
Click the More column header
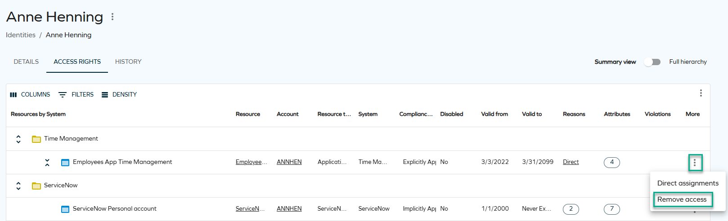tap(693, 114)
